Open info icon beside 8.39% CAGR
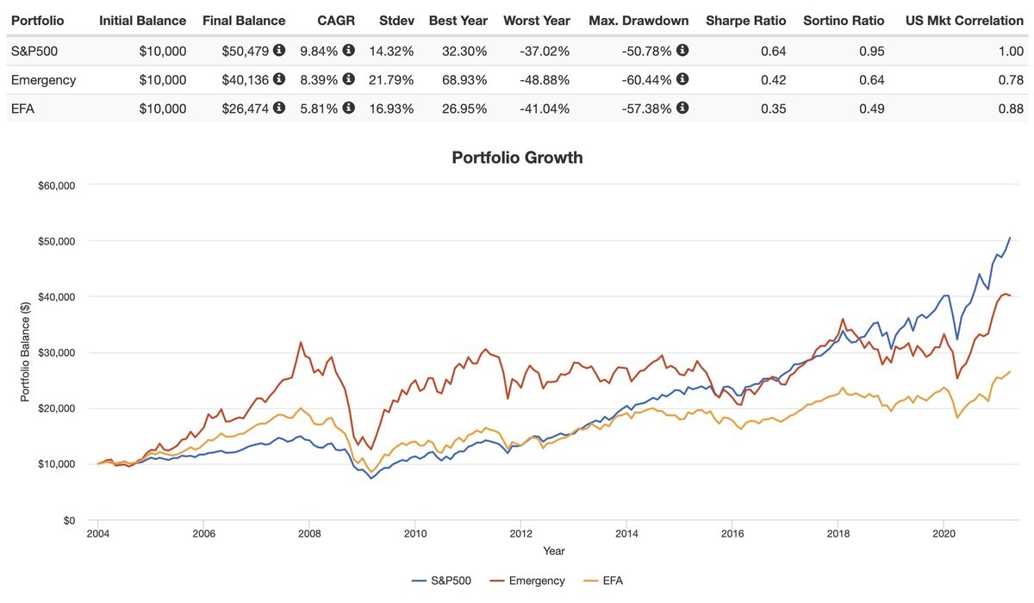 [348, 79]
